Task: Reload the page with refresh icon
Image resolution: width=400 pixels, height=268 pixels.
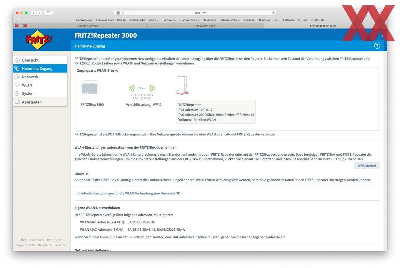Action: 273,13
